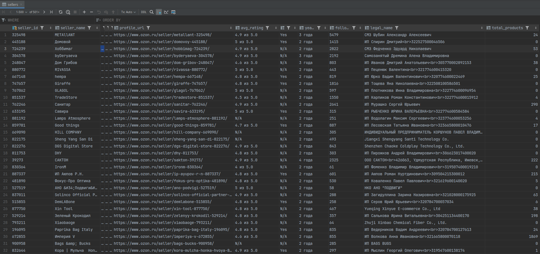
Task: Expand sort options for seller_id column
Action: pyautogui.click(x=50, y=28)
